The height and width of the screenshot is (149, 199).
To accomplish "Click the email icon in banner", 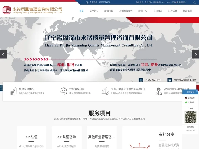I will pyautogui.click(x=170, y=80).
